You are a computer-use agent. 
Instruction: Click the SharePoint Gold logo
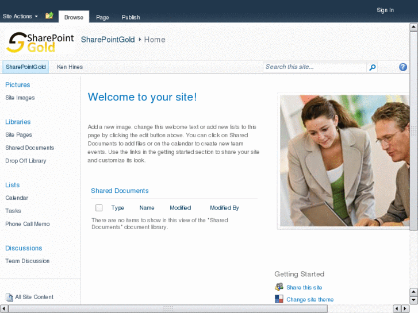(40, 42)
